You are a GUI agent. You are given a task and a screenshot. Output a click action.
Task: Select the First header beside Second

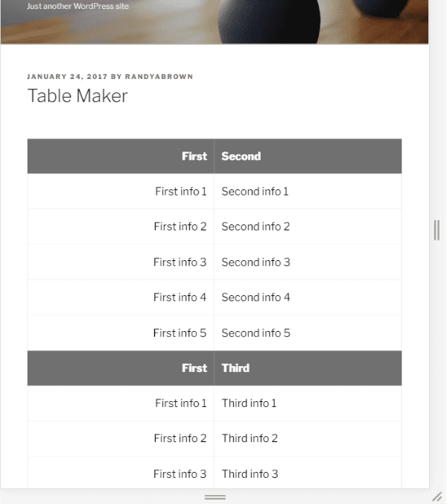point(194,157)
